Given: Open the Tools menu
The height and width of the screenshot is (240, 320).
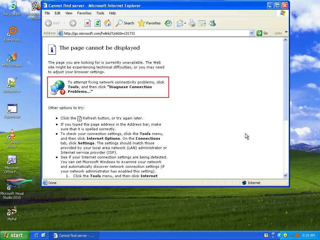Looking at the screenshot, I should pos(100,13).
